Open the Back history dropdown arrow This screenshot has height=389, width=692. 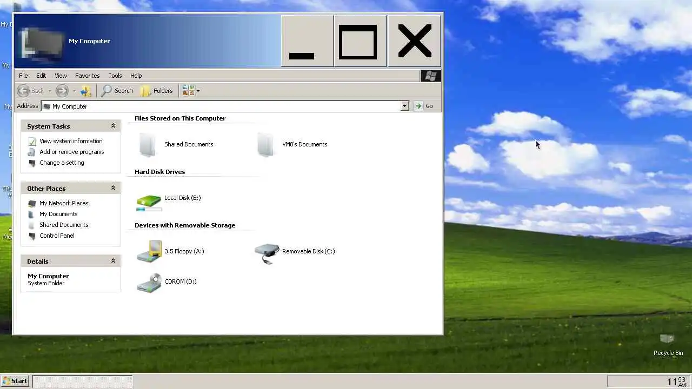tap(49, 91)
